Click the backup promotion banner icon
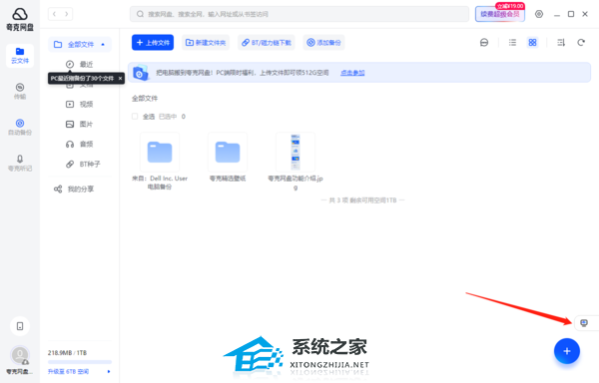Screen dimensions: 599x383 (x=140, y=73)
